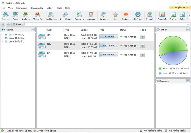Open the Commands panel dropdown
This screenshot has width=191, height=133.
tap(188, 81)
